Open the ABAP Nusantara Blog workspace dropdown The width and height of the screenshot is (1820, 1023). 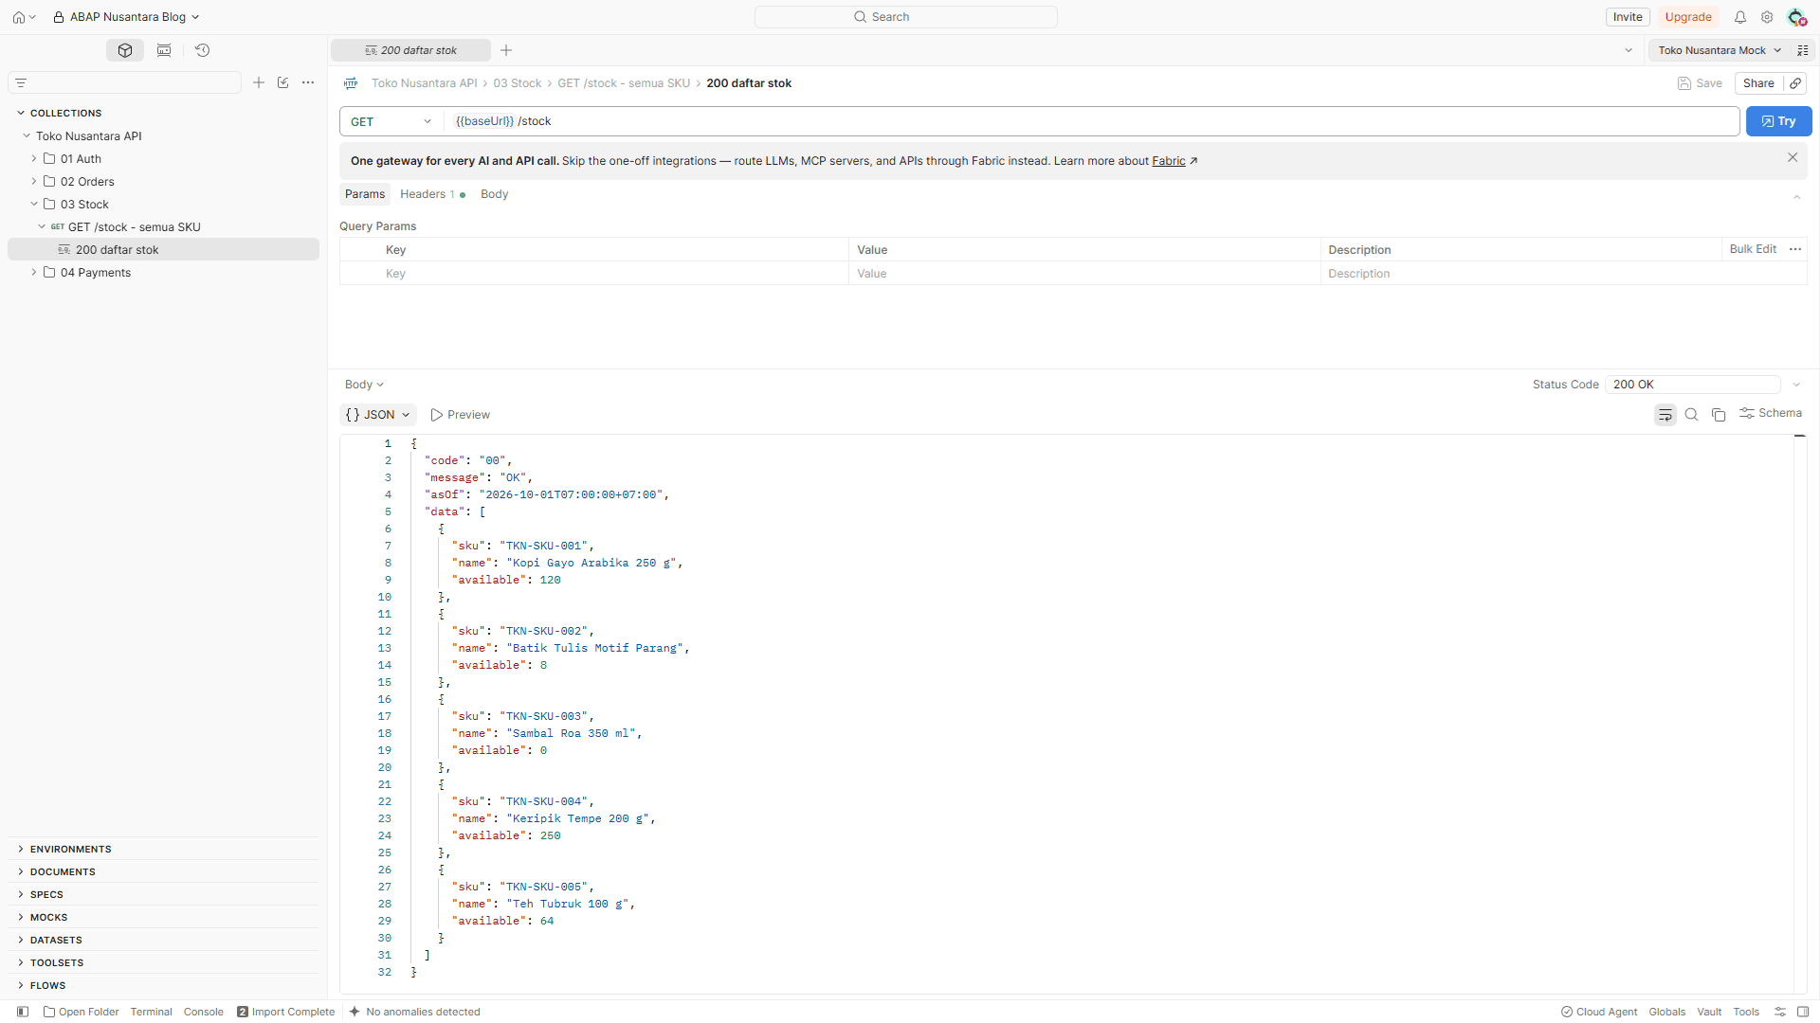point(126,17)
